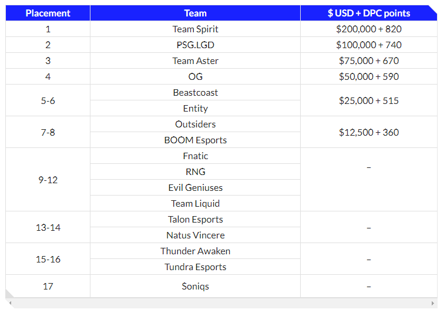Open the PSG.LGD team entry

[195, 45]
